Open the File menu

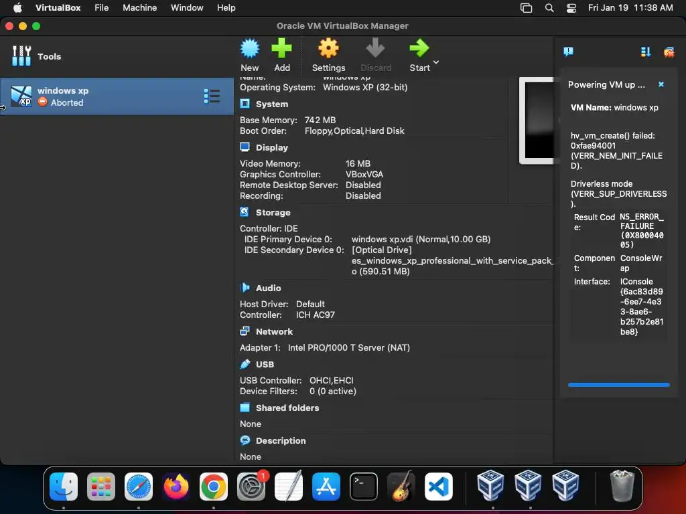click(x=102, y=8)
